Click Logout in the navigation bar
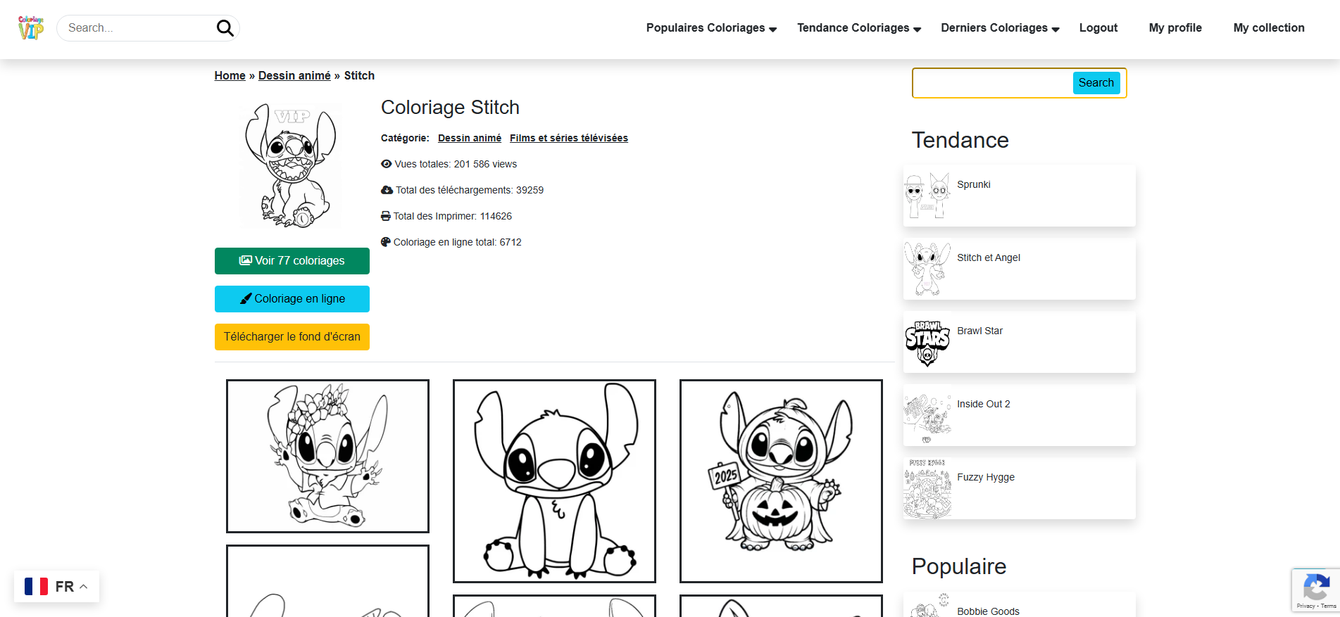Image resolution: width=1340 pixels, height=617 pixels. pos(1098,28)
